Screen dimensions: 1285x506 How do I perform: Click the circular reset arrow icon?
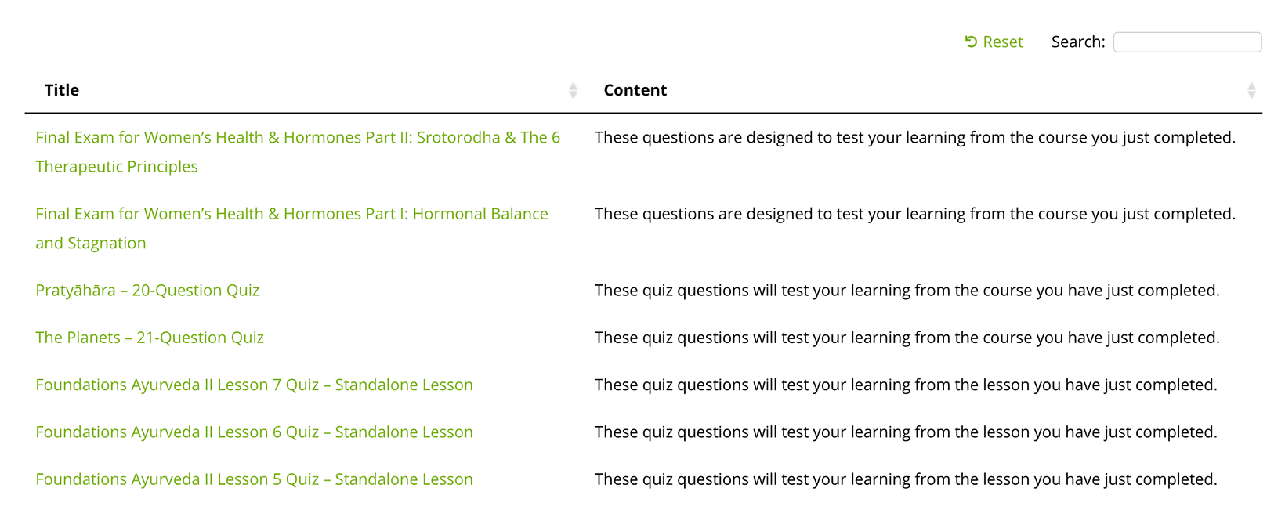coord(971,42)
